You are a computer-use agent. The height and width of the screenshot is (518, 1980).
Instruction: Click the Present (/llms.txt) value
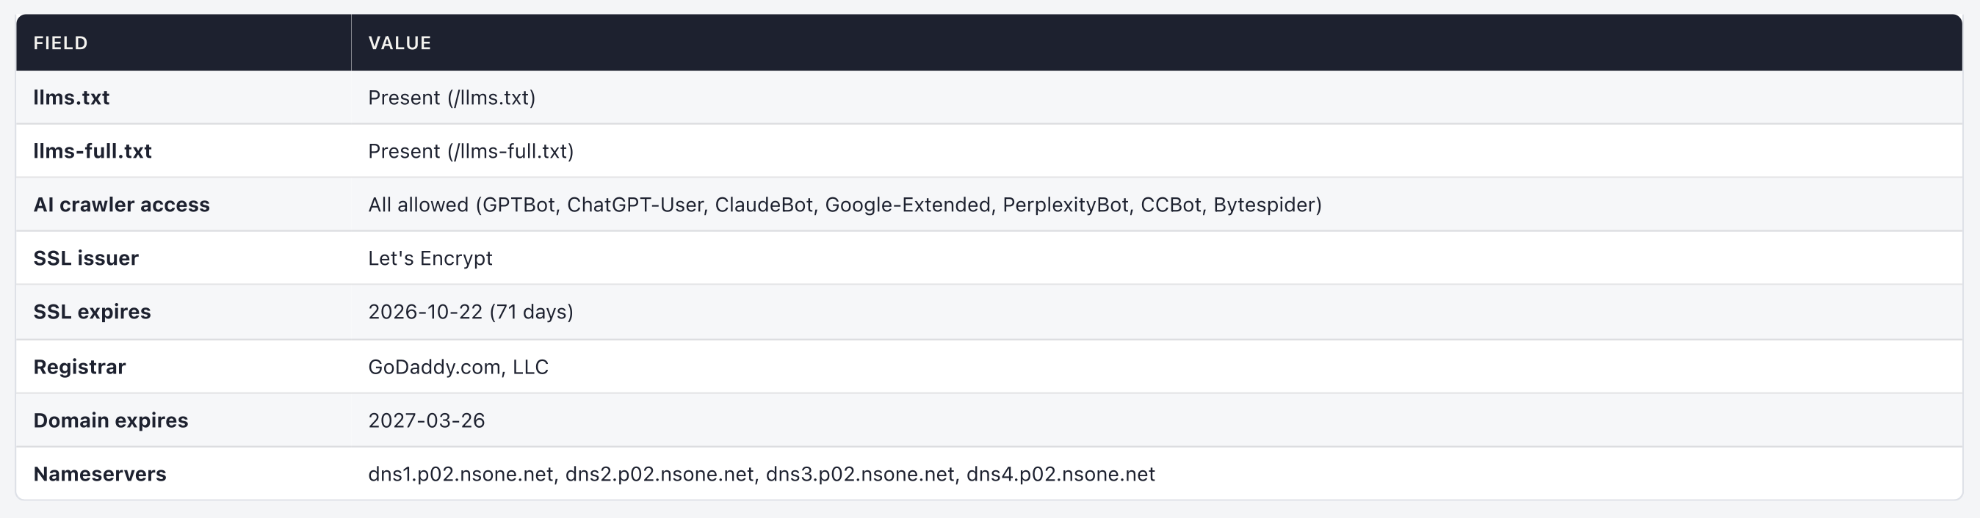click(x=452, y=98)
